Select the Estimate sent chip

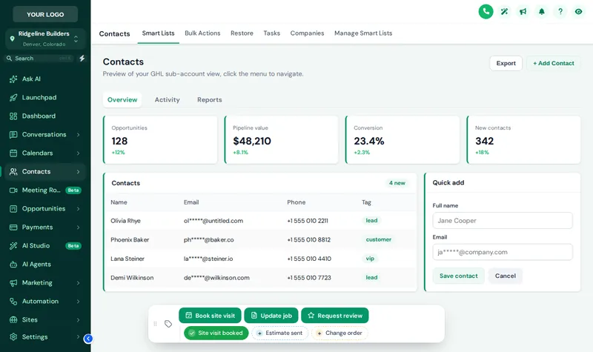tap(280, 333)
